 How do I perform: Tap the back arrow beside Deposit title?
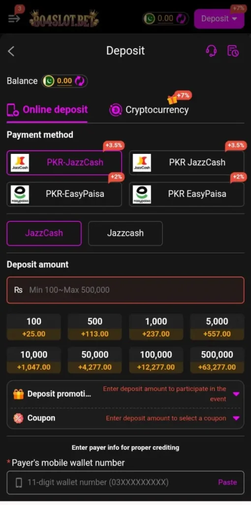pos(11,51)
